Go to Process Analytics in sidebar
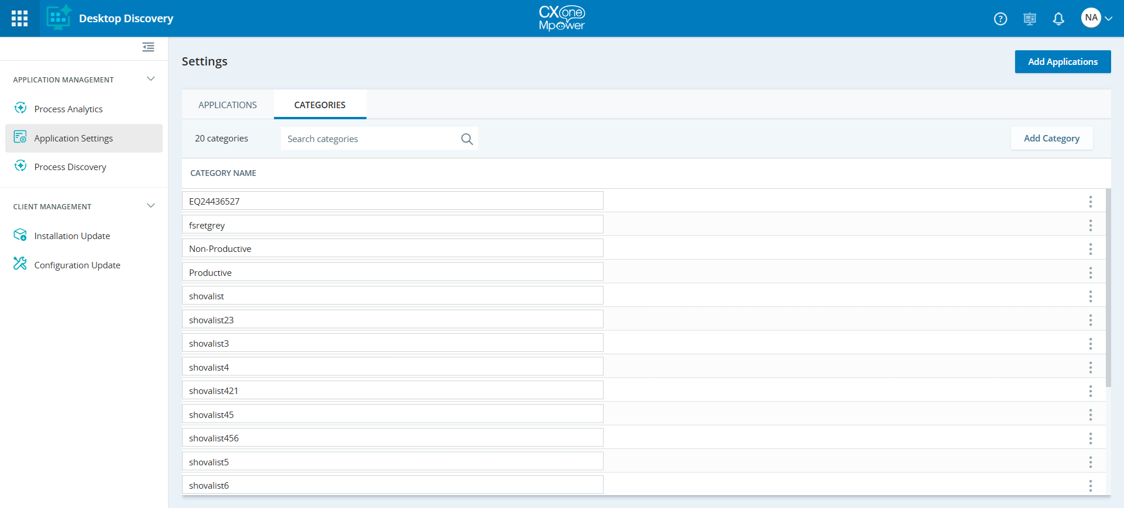1124x508 pixels. coord(68,109)
